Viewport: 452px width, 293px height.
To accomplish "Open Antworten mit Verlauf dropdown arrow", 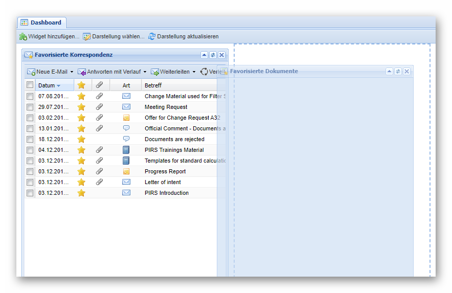I will 145,72.
